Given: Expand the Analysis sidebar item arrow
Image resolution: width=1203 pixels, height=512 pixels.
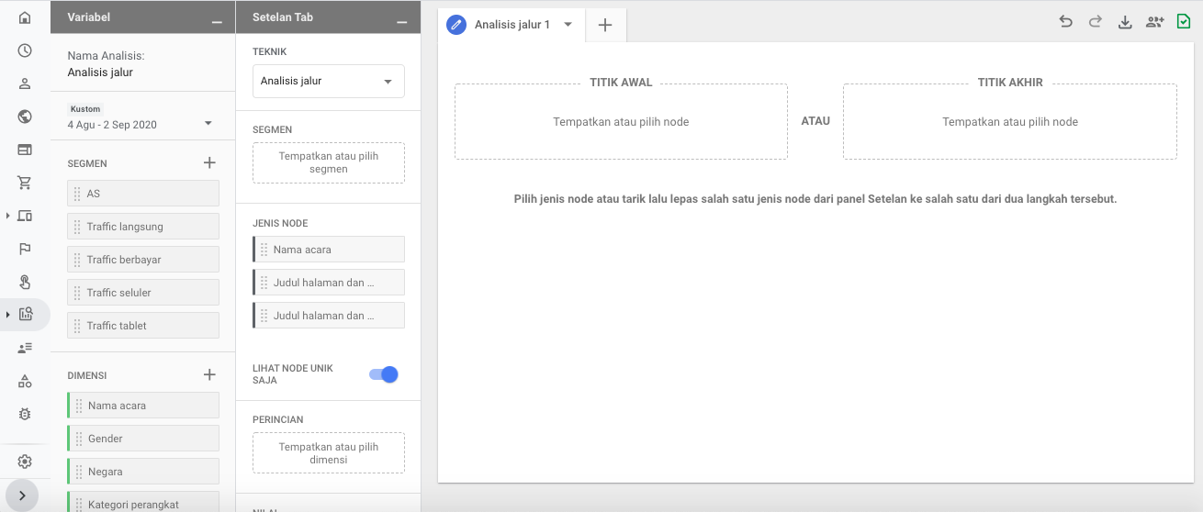Looking at the screenshot, I should pos(7,315).
